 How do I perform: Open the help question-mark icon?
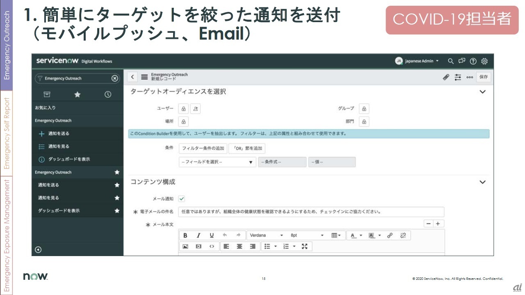[473, 61]
